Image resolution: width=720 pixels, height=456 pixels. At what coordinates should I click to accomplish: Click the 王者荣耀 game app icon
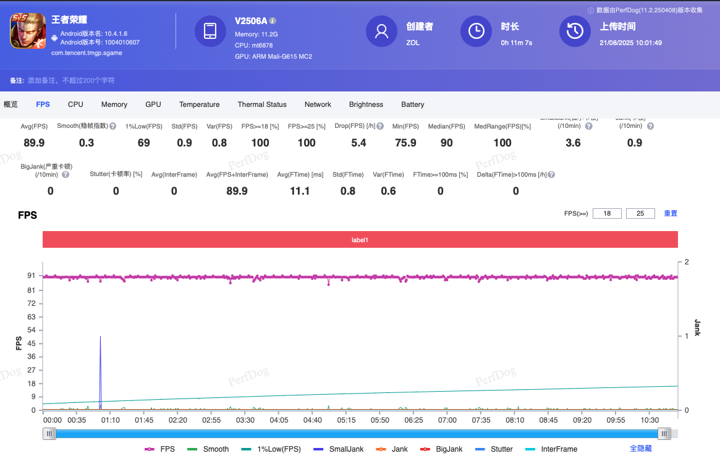(x=28, y=31)
